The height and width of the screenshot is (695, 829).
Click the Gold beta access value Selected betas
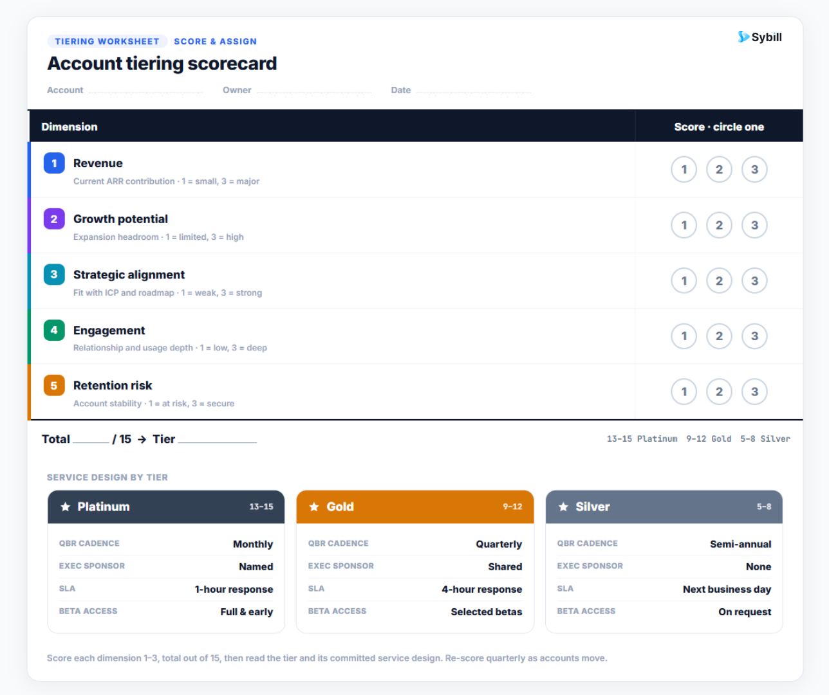coord(487,611)
